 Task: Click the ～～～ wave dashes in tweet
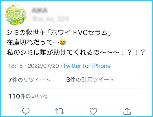point(110,52)
